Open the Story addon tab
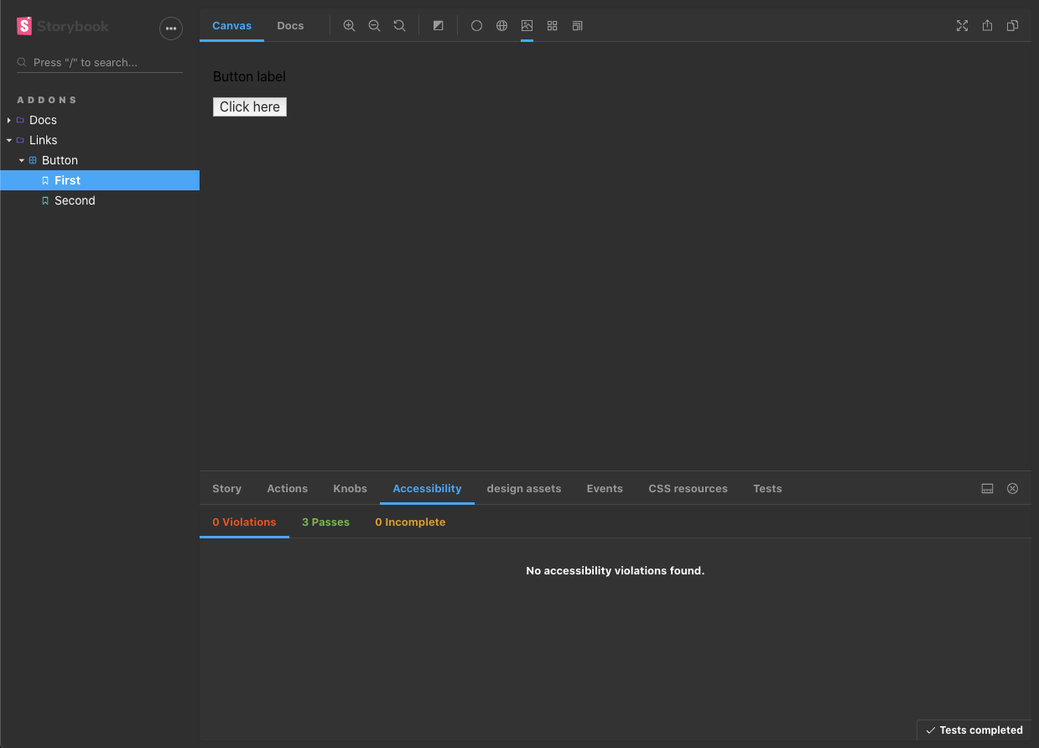This screenshot has width=1039, height=748. [226, 488]
